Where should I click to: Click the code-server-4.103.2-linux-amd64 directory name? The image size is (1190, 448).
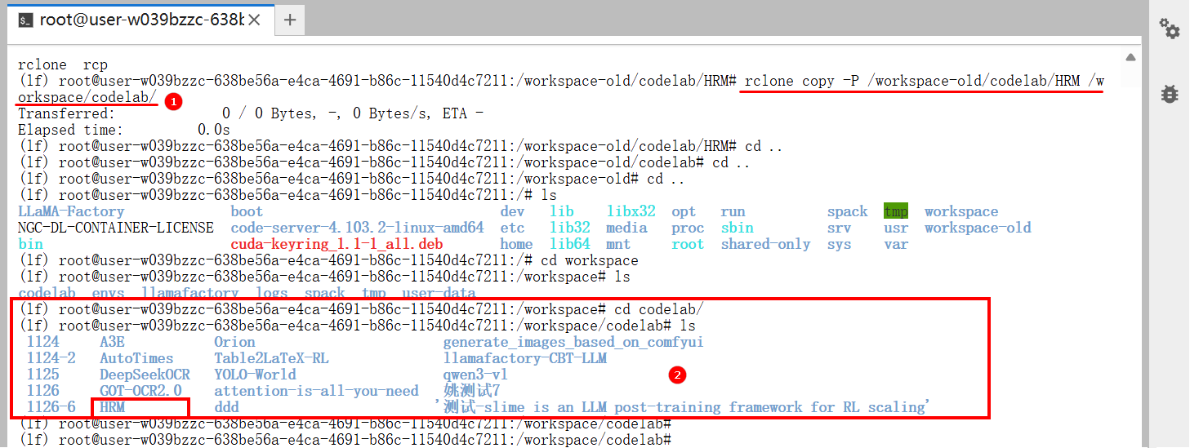357,228
